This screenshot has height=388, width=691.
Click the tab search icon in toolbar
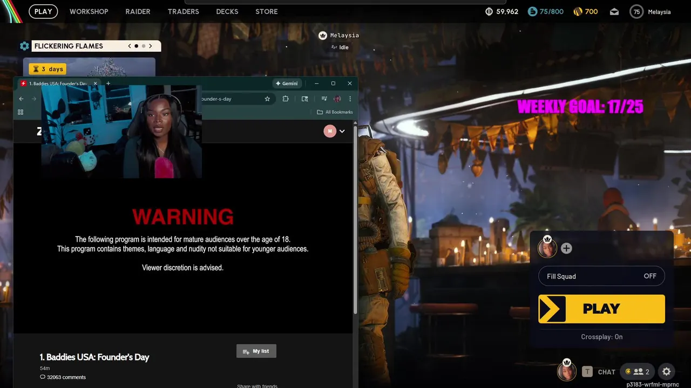point(304,99)
